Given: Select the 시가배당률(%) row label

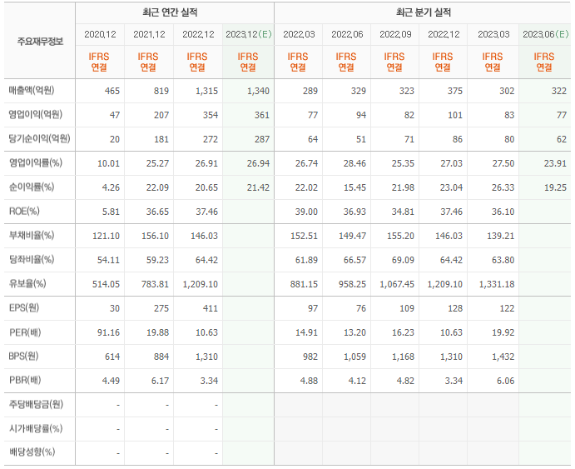Looking at the screenshot, I should click(36, 428).
